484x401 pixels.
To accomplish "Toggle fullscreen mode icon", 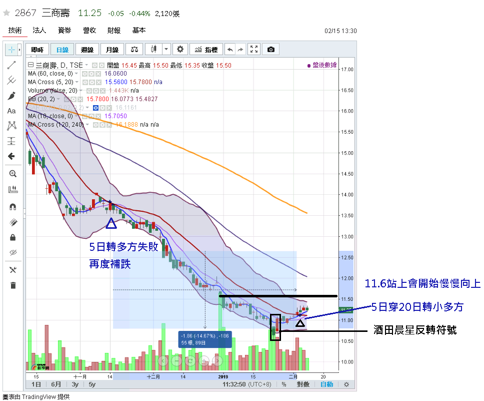I will (254, 50).
